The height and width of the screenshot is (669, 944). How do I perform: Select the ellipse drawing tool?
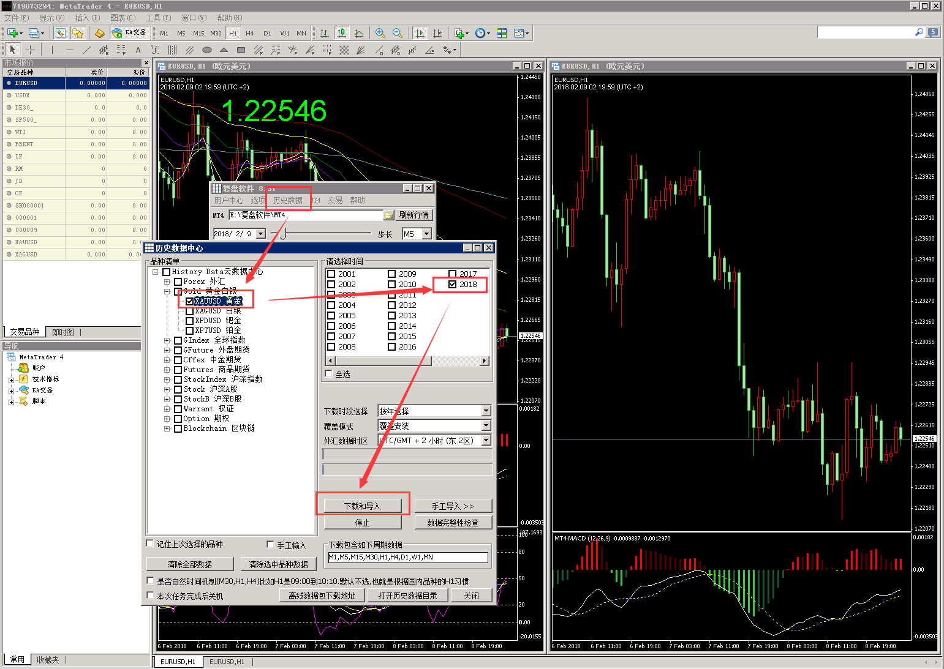pos(207,50)
